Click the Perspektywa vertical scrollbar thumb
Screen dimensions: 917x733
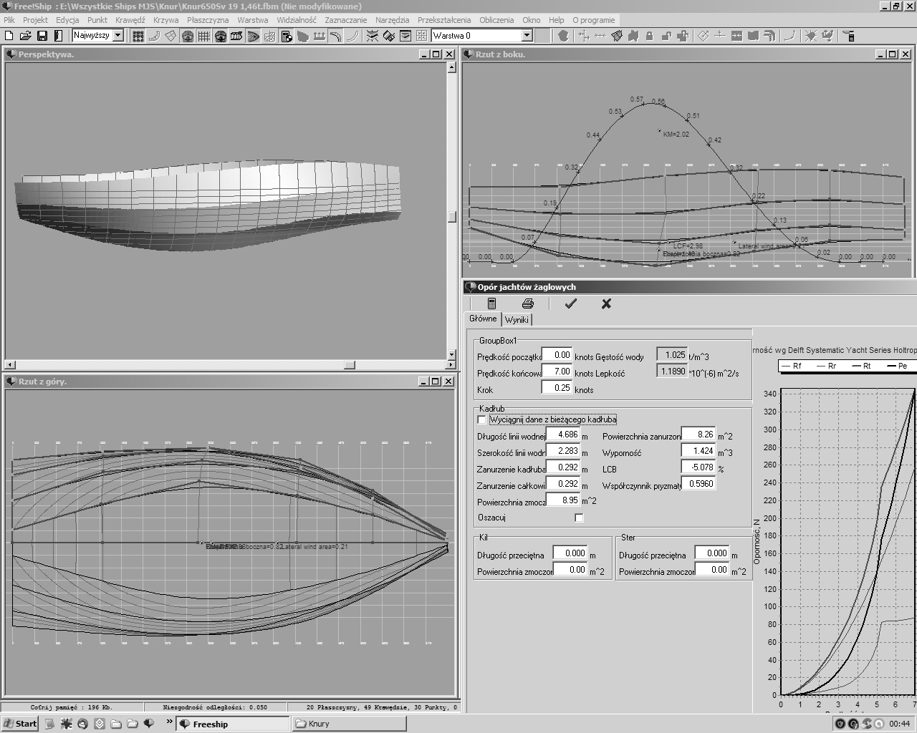pyautogui.click(x=452, y=217)
